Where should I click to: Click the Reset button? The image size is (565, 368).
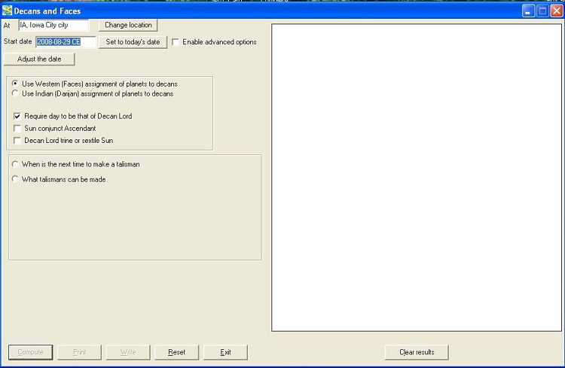coord(176,352)
